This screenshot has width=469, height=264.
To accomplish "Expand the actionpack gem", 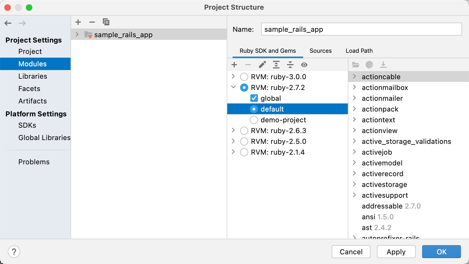I will [355, 109].
